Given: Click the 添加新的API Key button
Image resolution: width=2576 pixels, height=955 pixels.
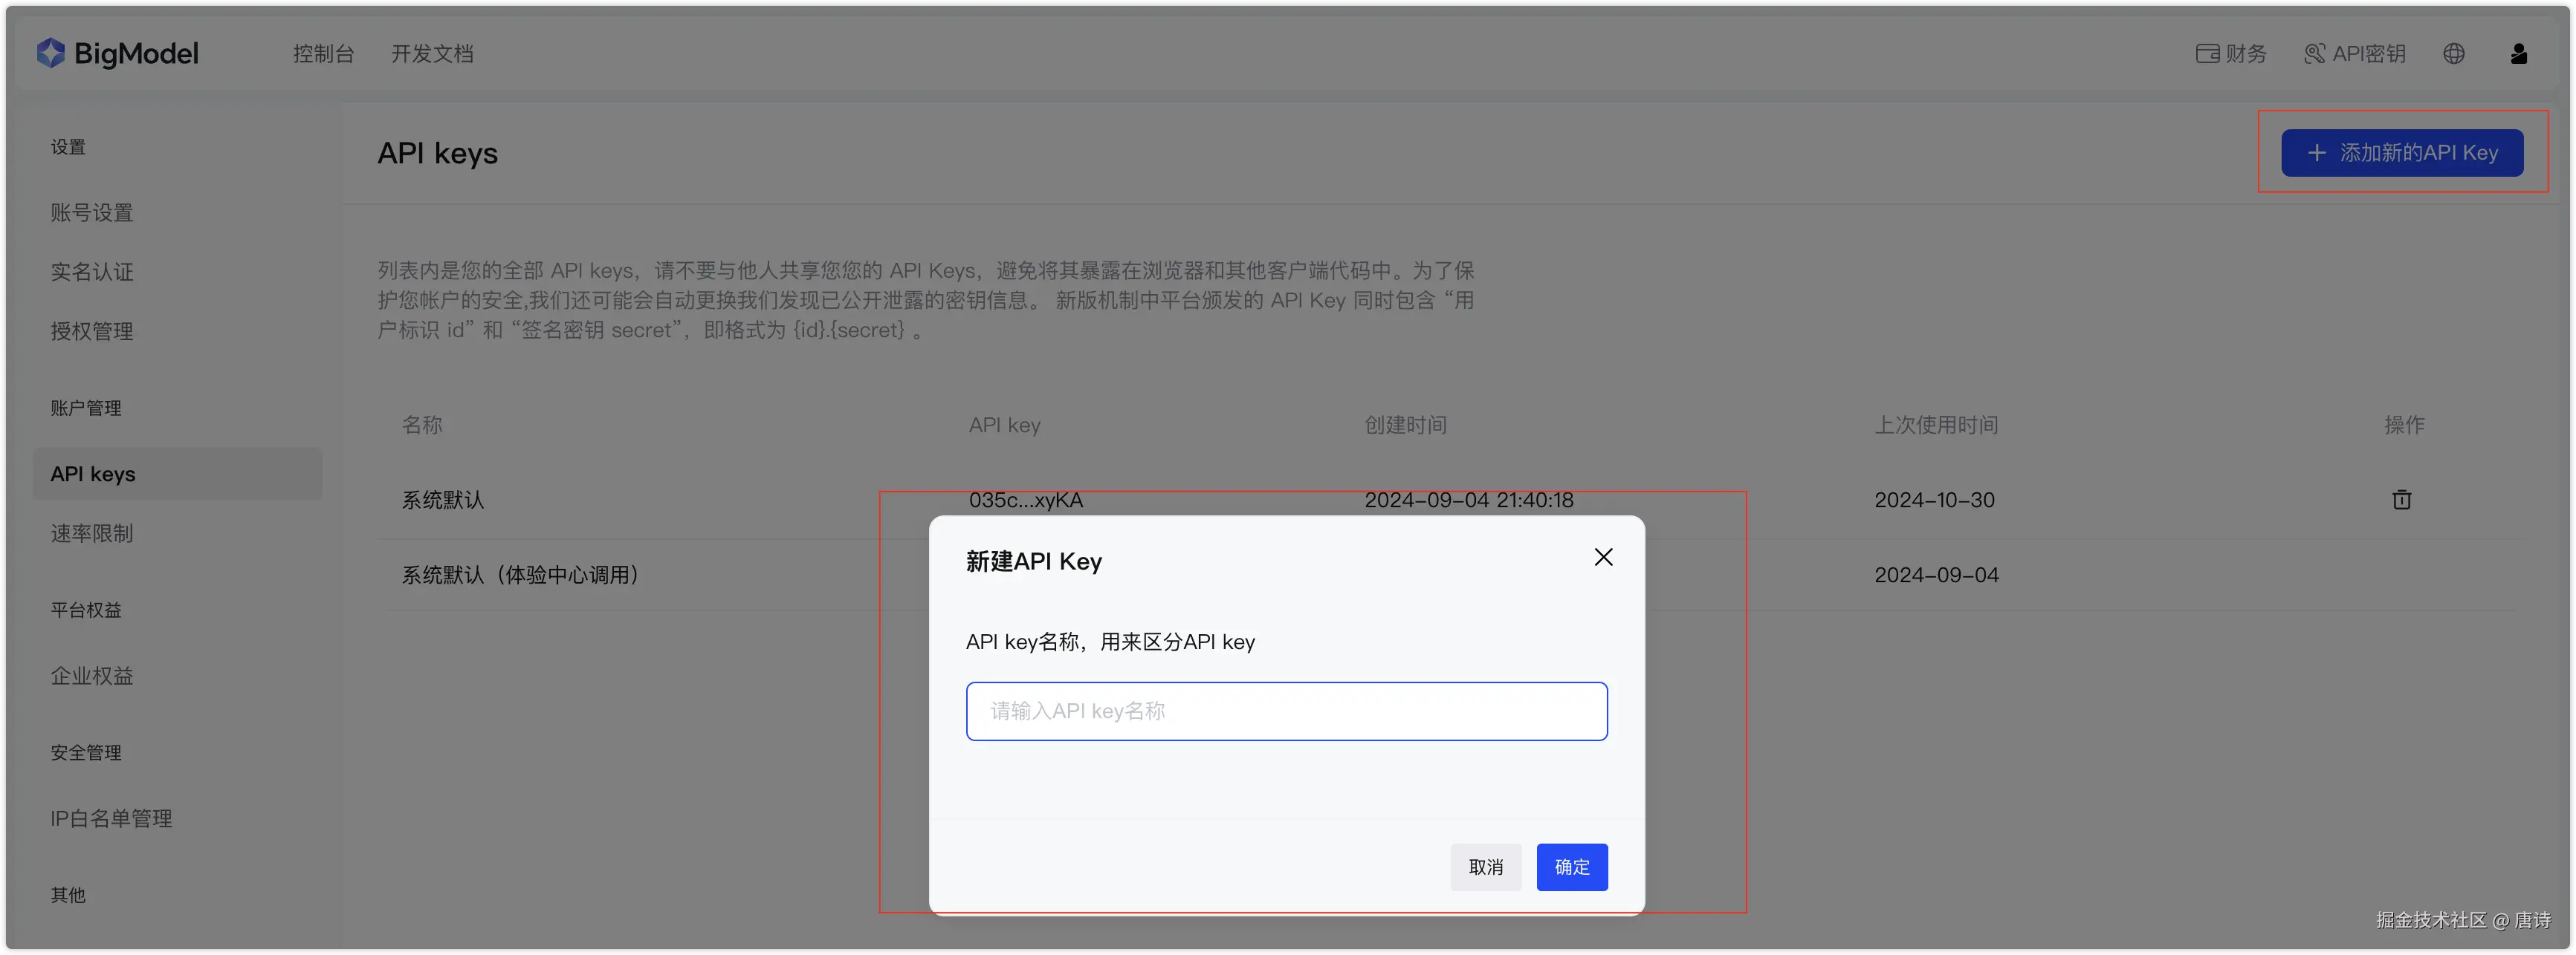Looking at the screenshot, I should (x=2402, y=153).
